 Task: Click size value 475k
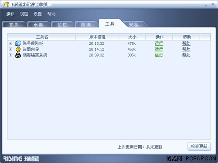(132, 43)
